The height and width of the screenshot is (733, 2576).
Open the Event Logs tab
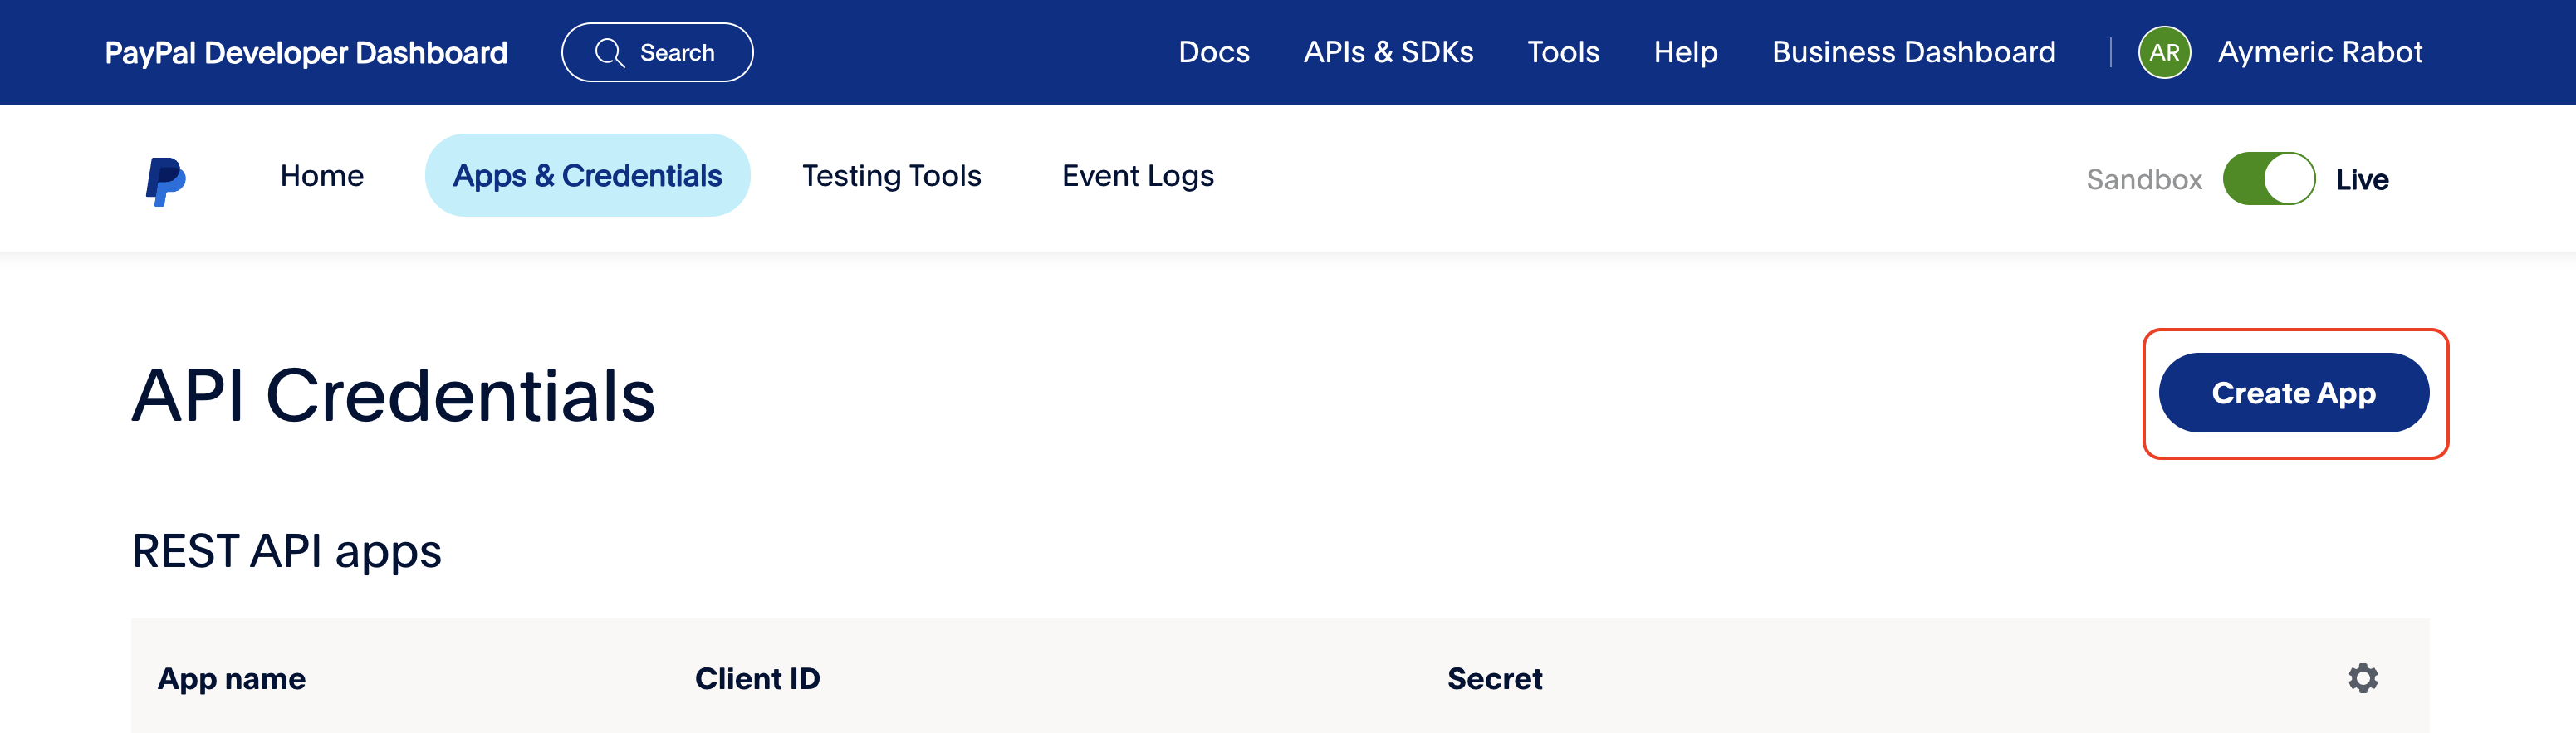point(1137,176)
